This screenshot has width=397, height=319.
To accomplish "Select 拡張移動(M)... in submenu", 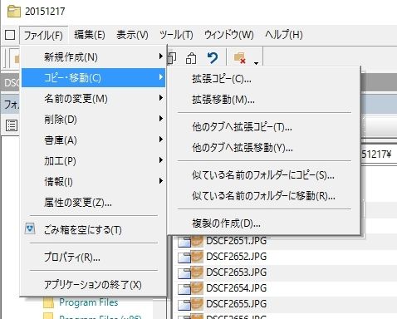I will pyautogui.click(x=264, y=100).
